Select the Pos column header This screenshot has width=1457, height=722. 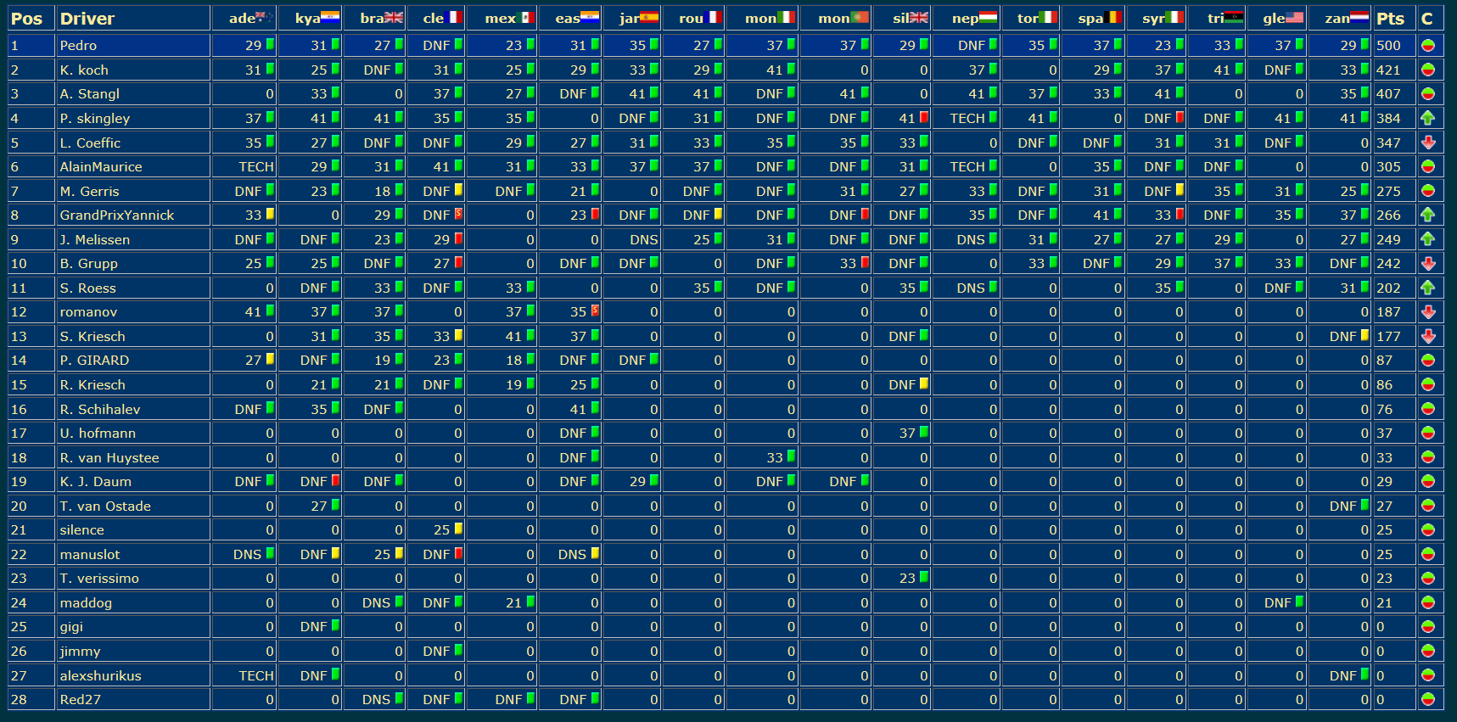point(26,19)
